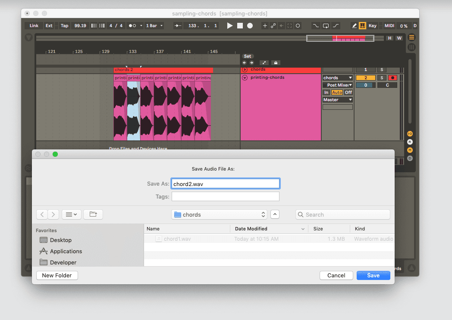Image resolution: width=452 pixels, height=320 pixels.
Task: Enable MIDI mapping mode
Action: coord(389,25)
